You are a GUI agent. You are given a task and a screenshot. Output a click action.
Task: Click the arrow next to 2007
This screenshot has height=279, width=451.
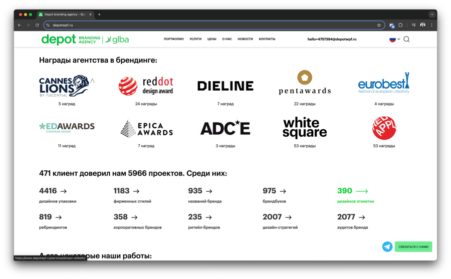(289, 217)
